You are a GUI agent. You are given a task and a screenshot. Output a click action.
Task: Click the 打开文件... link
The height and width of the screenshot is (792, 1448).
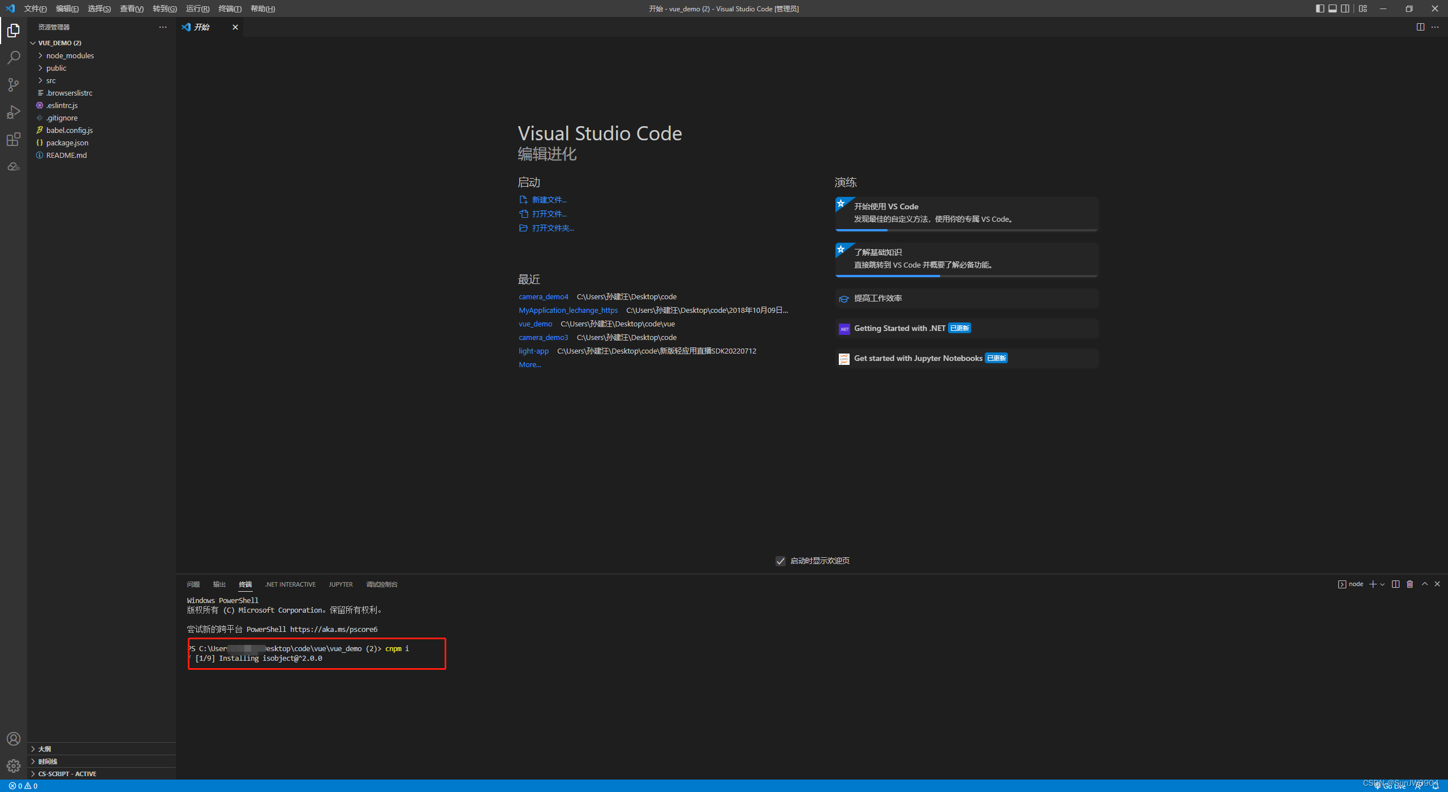[x=549, y=214]
